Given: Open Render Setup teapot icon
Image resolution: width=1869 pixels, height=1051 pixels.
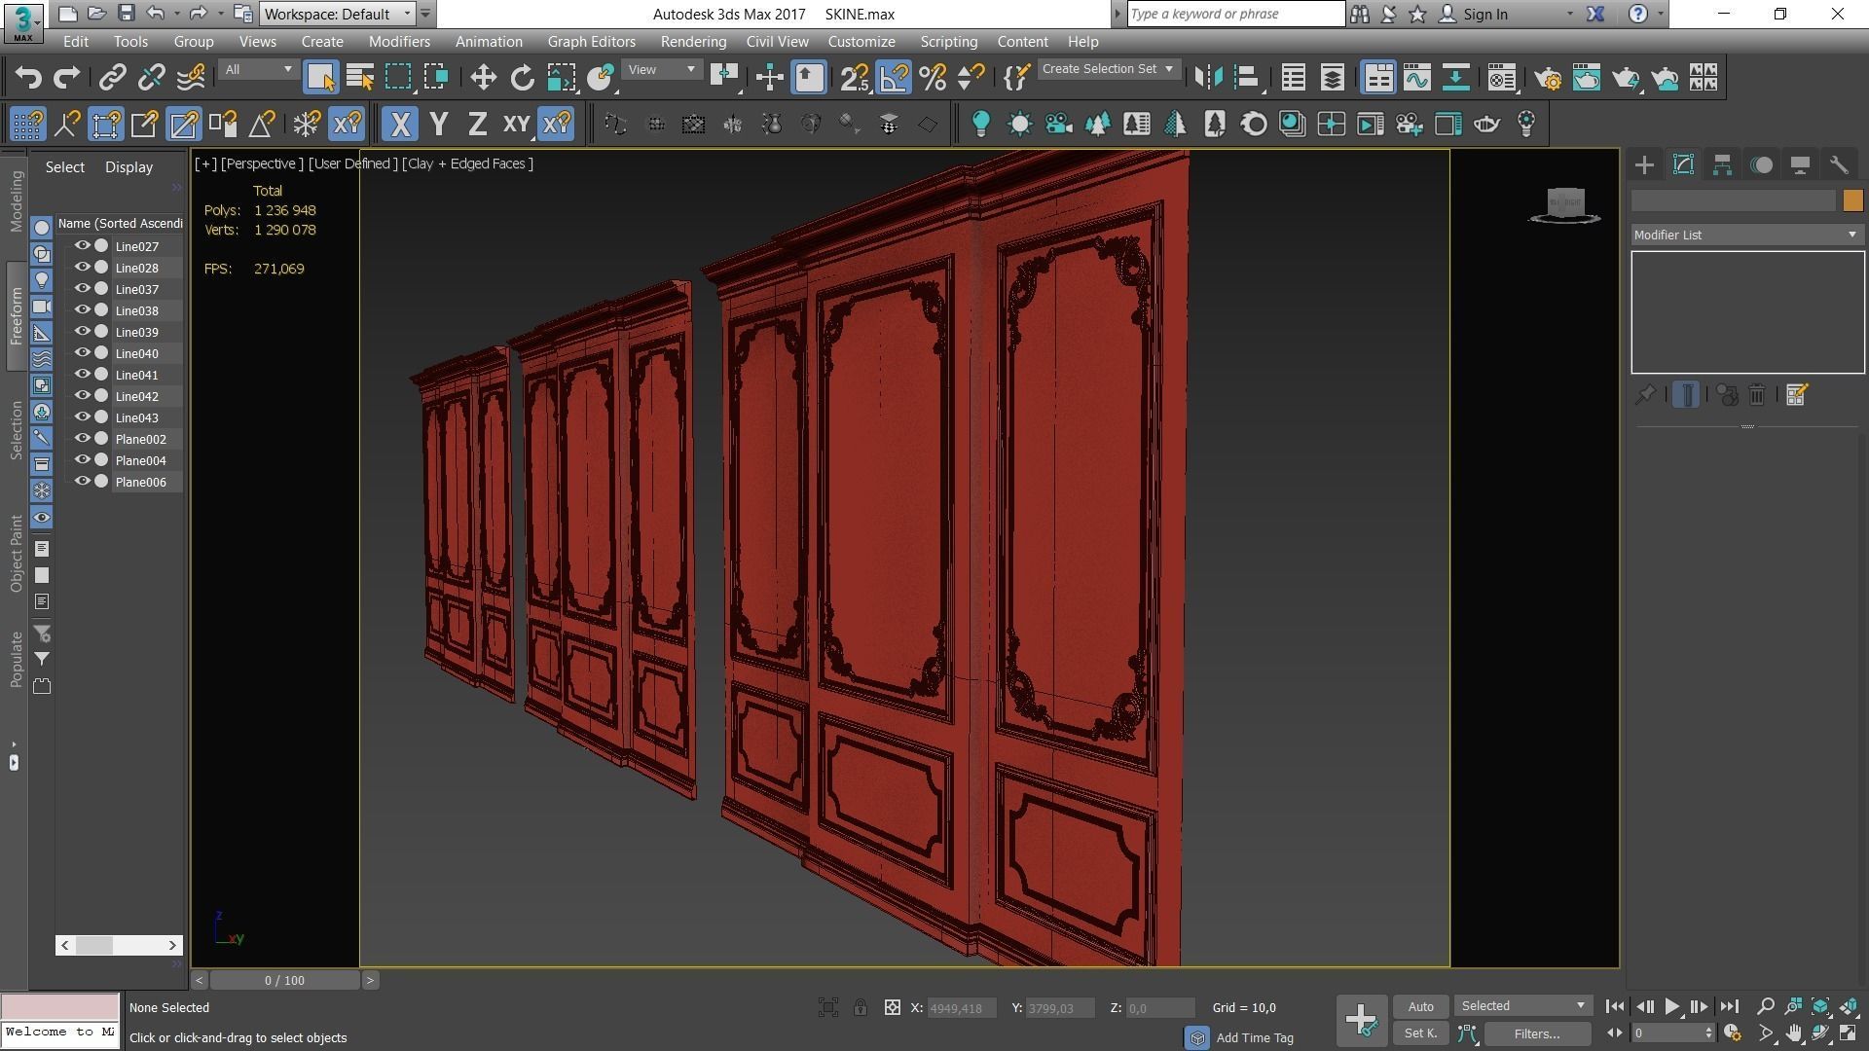Looking at the screenshot, I should coord(1548,77).
